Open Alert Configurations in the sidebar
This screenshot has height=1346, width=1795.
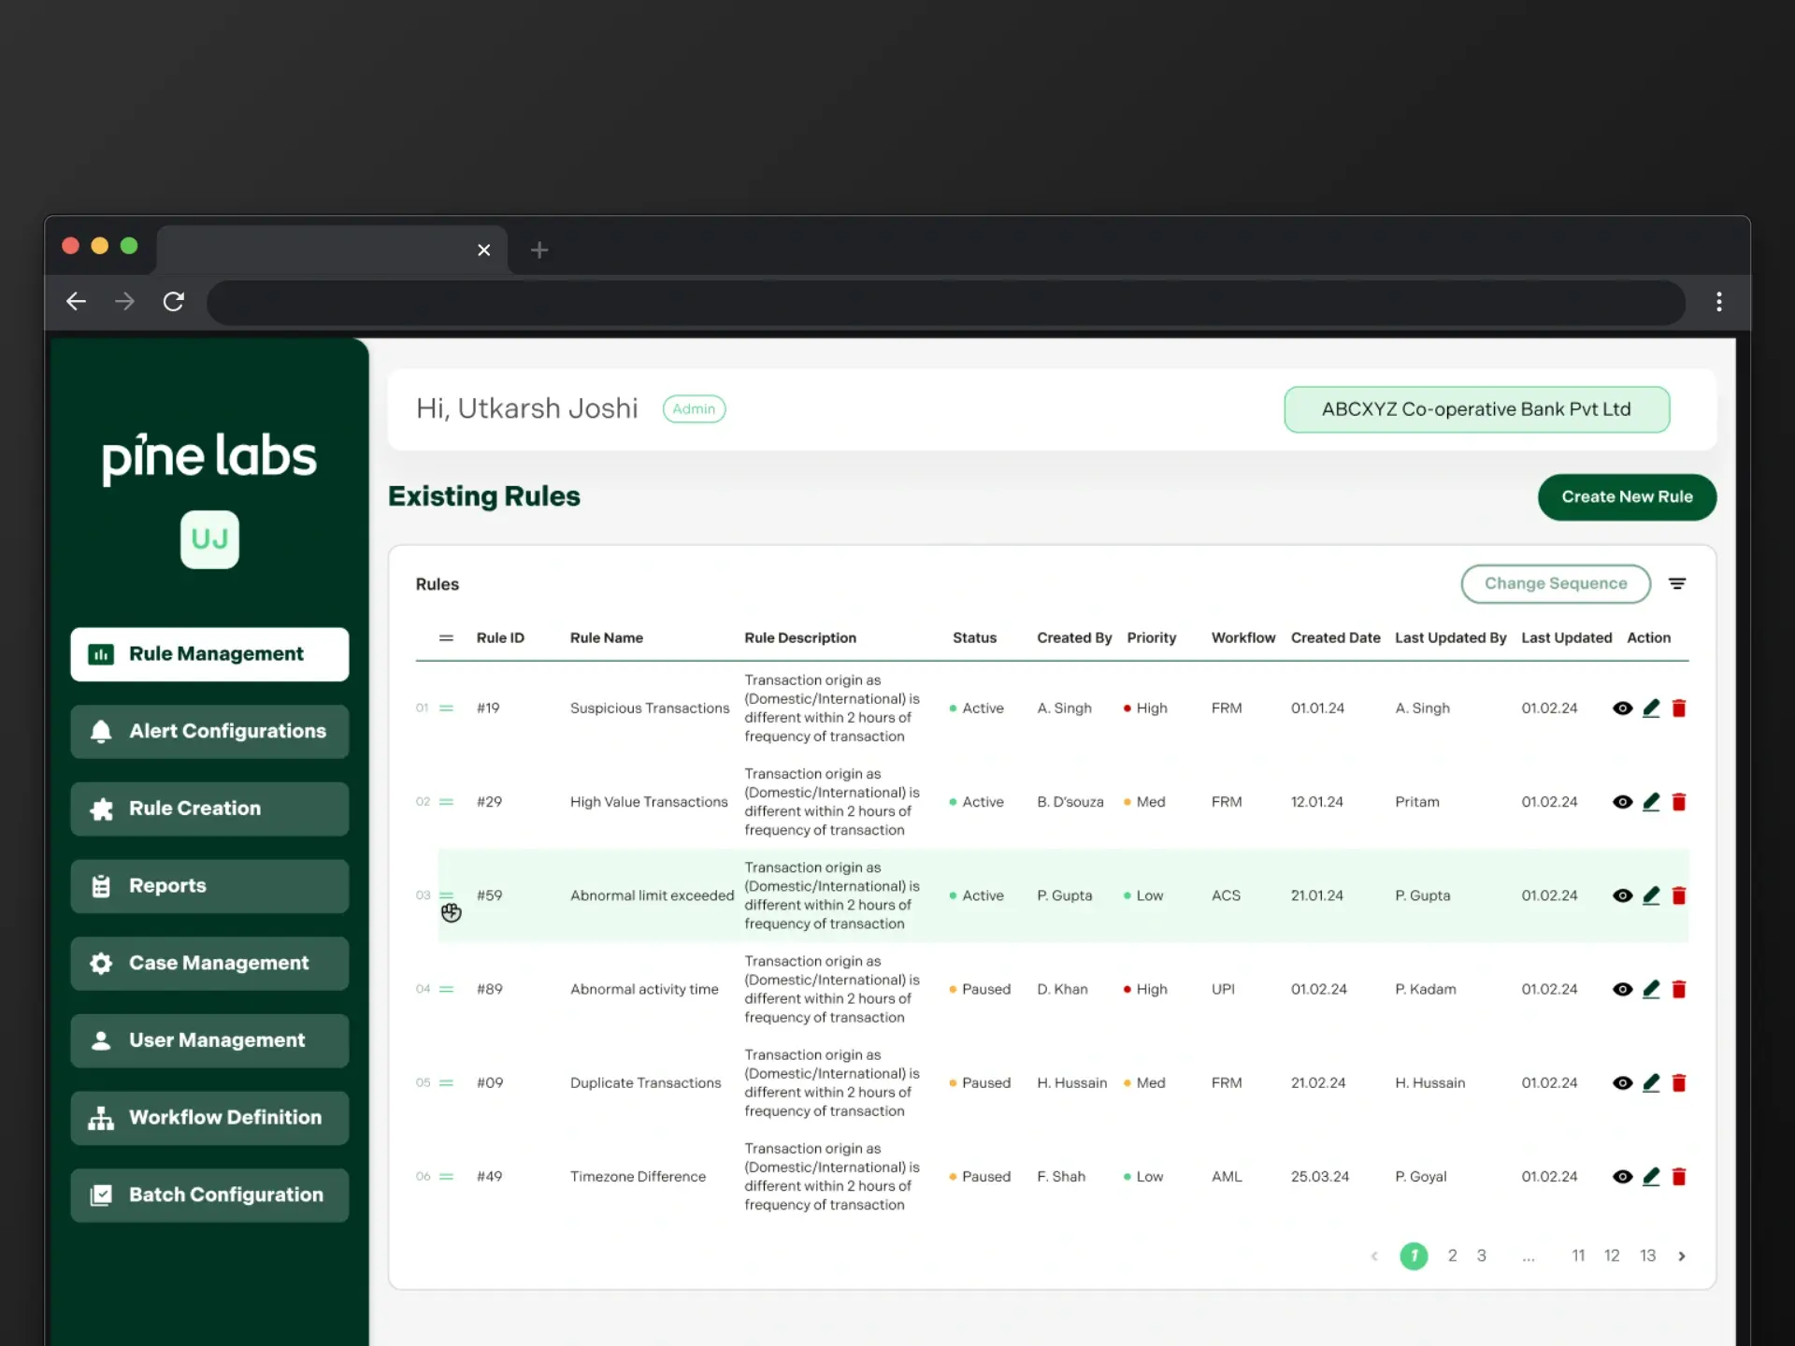click(209, 732)
